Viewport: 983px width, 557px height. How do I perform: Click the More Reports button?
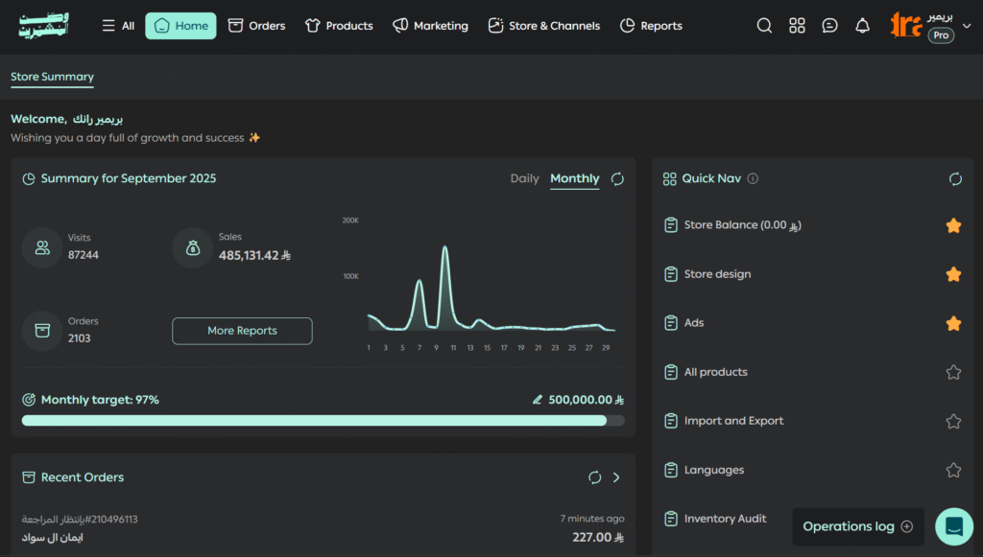tap(242, 331)
